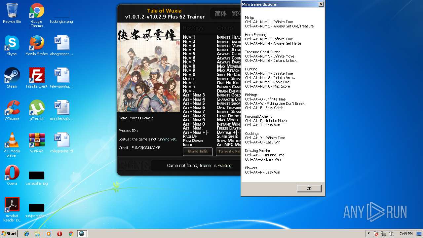Open the Recycle Bin desktop icon

tap(12, 13)
